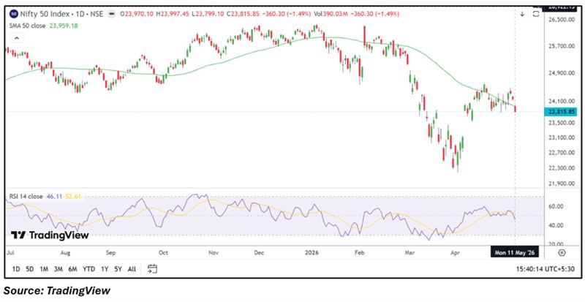This screenshot has height=302, width=585.
Task: Click the RSI value 46.11
Action: 54,197
